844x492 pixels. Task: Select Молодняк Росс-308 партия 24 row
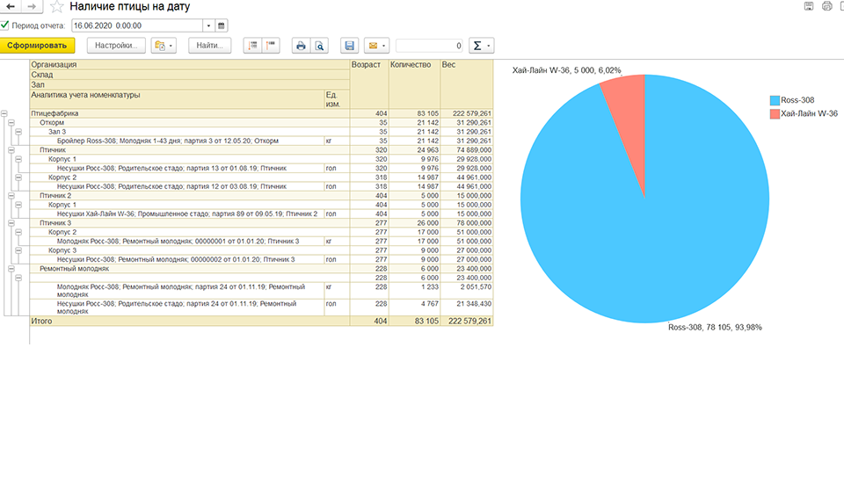tap(261, 291)
